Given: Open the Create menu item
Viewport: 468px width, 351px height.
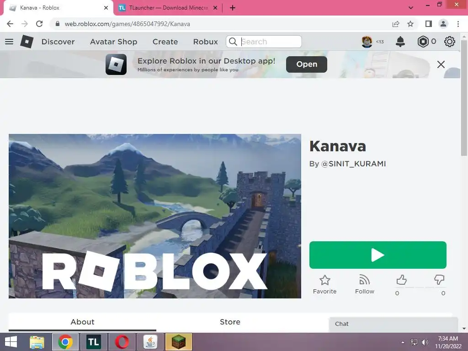Looking at the screenshot, I should 165,42.
